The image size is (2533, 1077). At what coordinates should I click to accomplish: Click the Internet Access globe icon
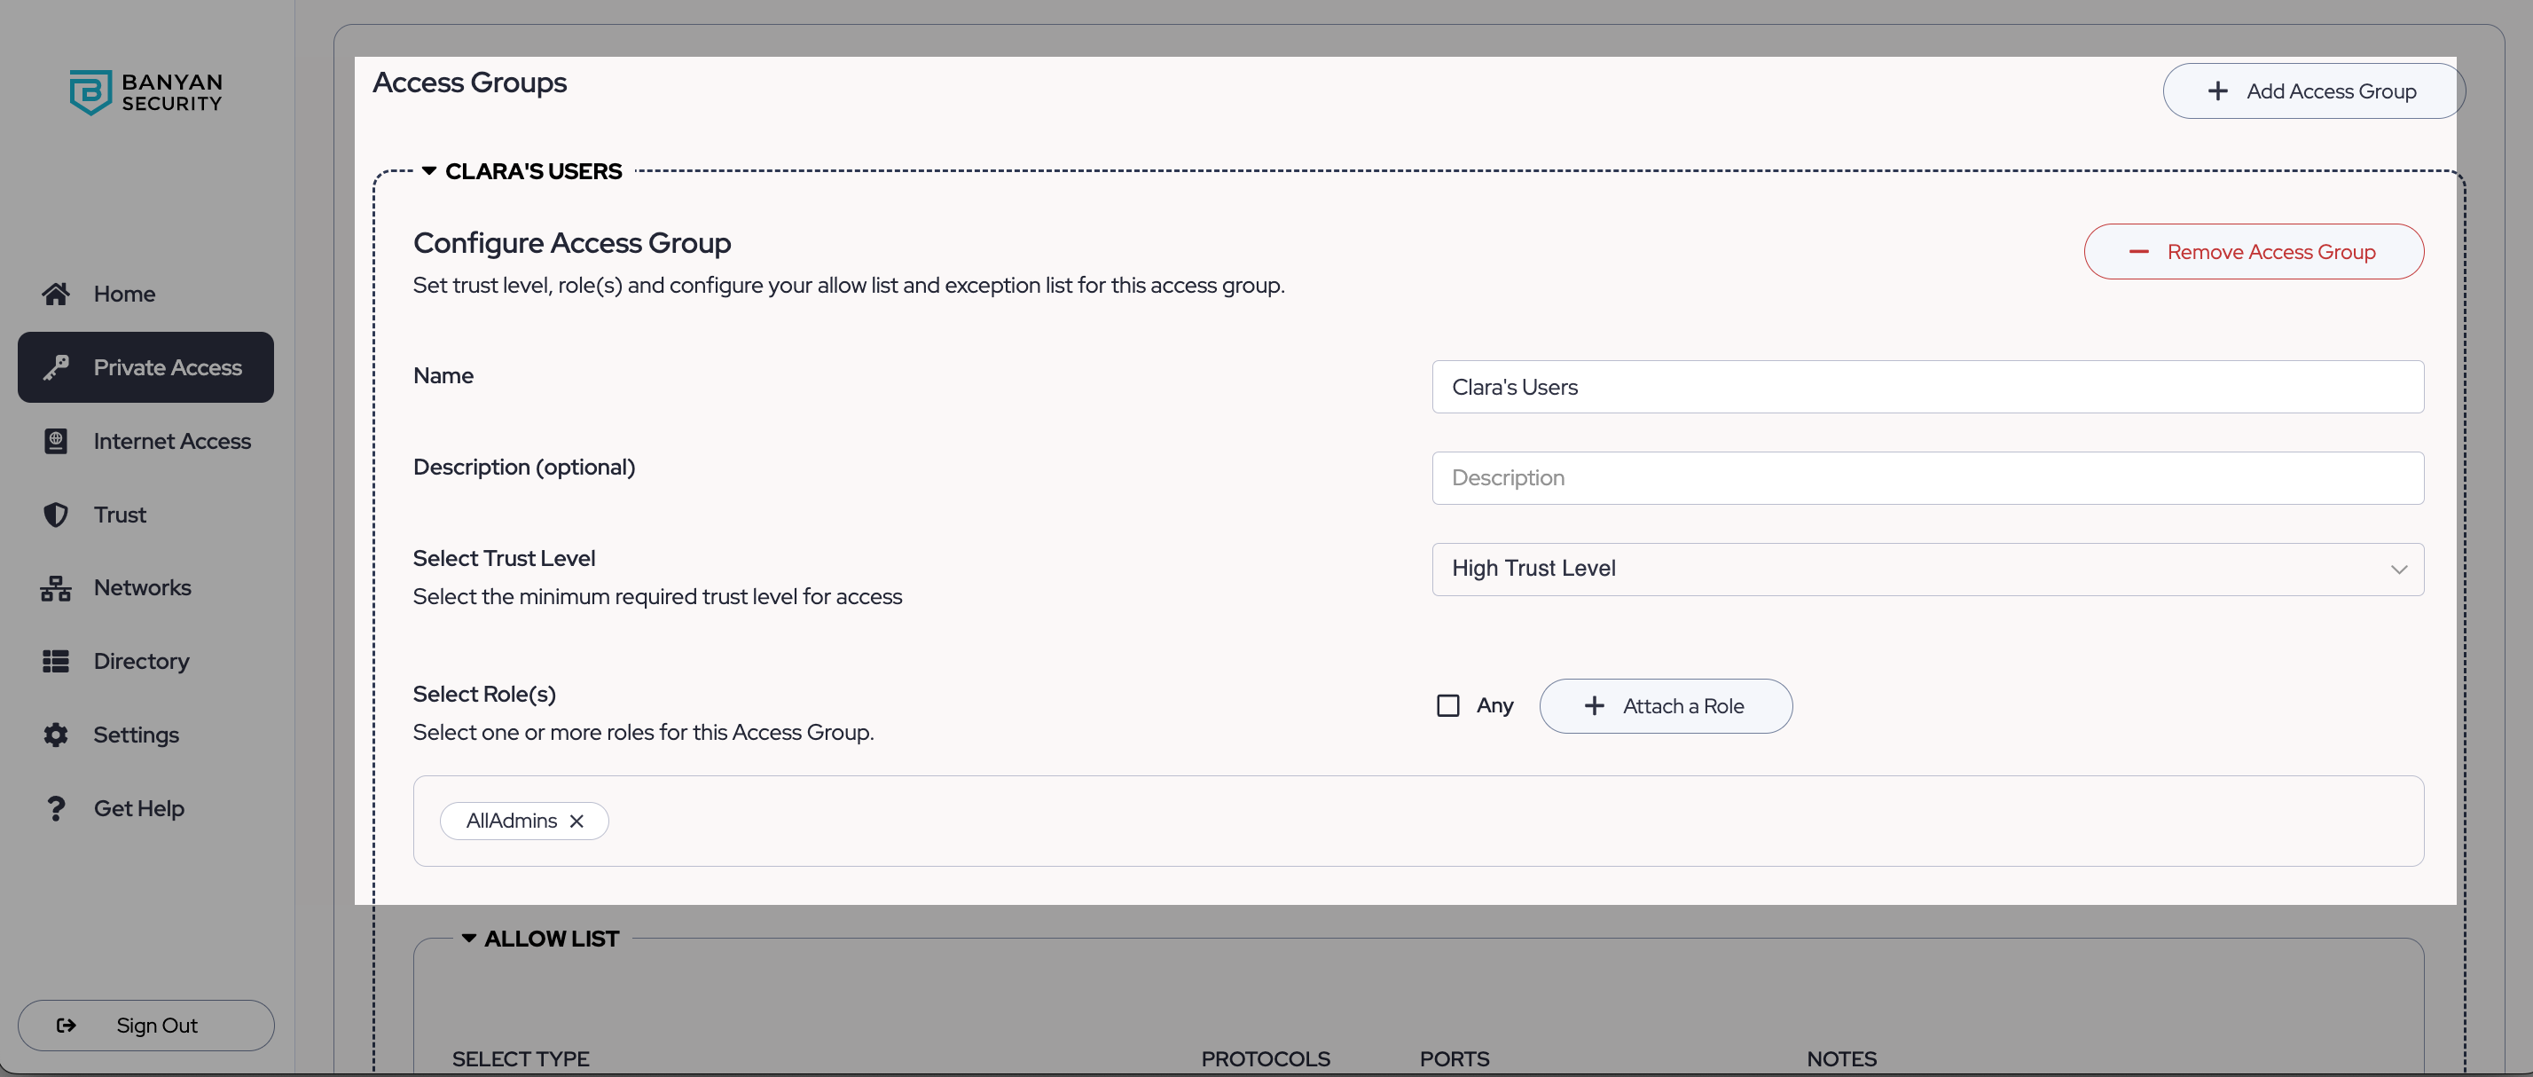tap(56, 442)
